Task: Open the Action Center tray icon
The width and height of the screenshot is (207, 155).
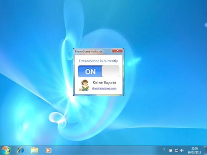Action: 171,150
